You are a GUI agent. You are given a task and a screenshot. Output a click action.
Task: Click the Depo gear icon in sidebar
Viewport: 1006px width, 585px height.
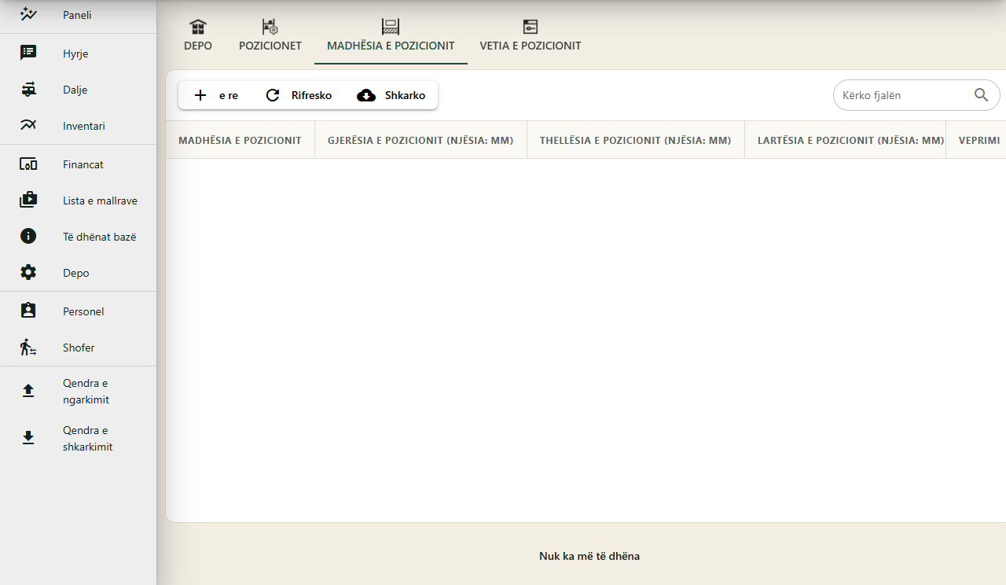point(28,273)
